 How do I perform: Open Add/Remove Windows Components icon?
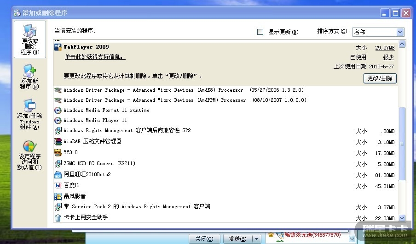tap(29, 106)
